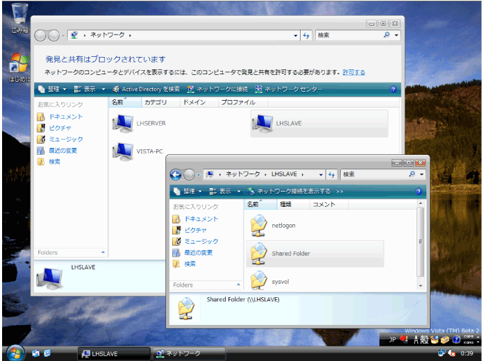Select the Shared Folder share icon
The image size is (486, 361).
pyautogui.click(x=315, y=253)
